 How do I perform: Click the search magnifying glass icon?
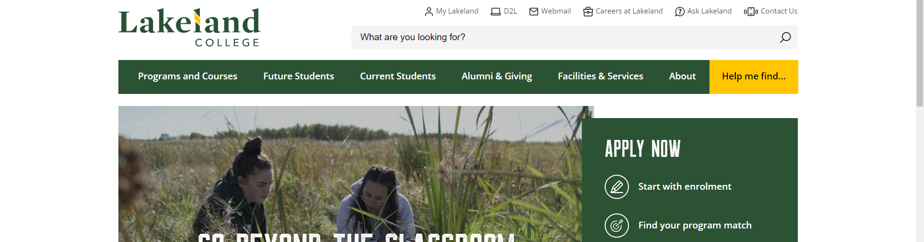[785, 37]
